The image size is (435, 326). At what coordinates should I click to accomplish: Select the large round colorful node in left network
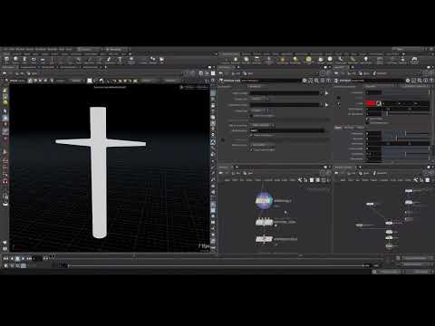(264, 201)
